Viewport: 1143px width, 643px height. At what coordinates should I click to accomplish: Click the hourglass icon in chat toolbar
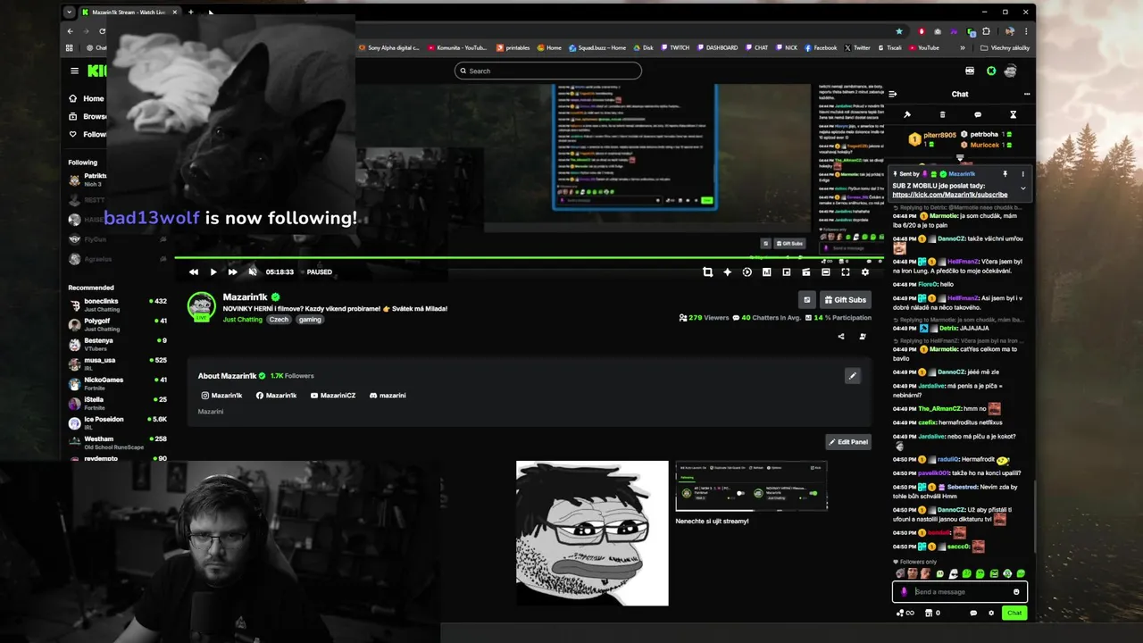click(x=1013, y=114)
